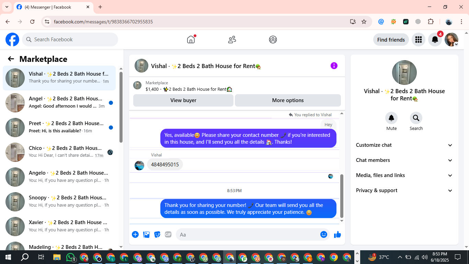Open a new Chrome tab
The width and height of the screenshot is (469, 264).
coord(100,7)
